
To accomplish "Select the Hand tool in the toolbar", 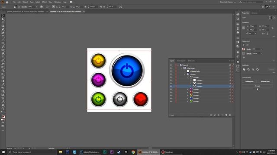I will [x=3, y=105].
